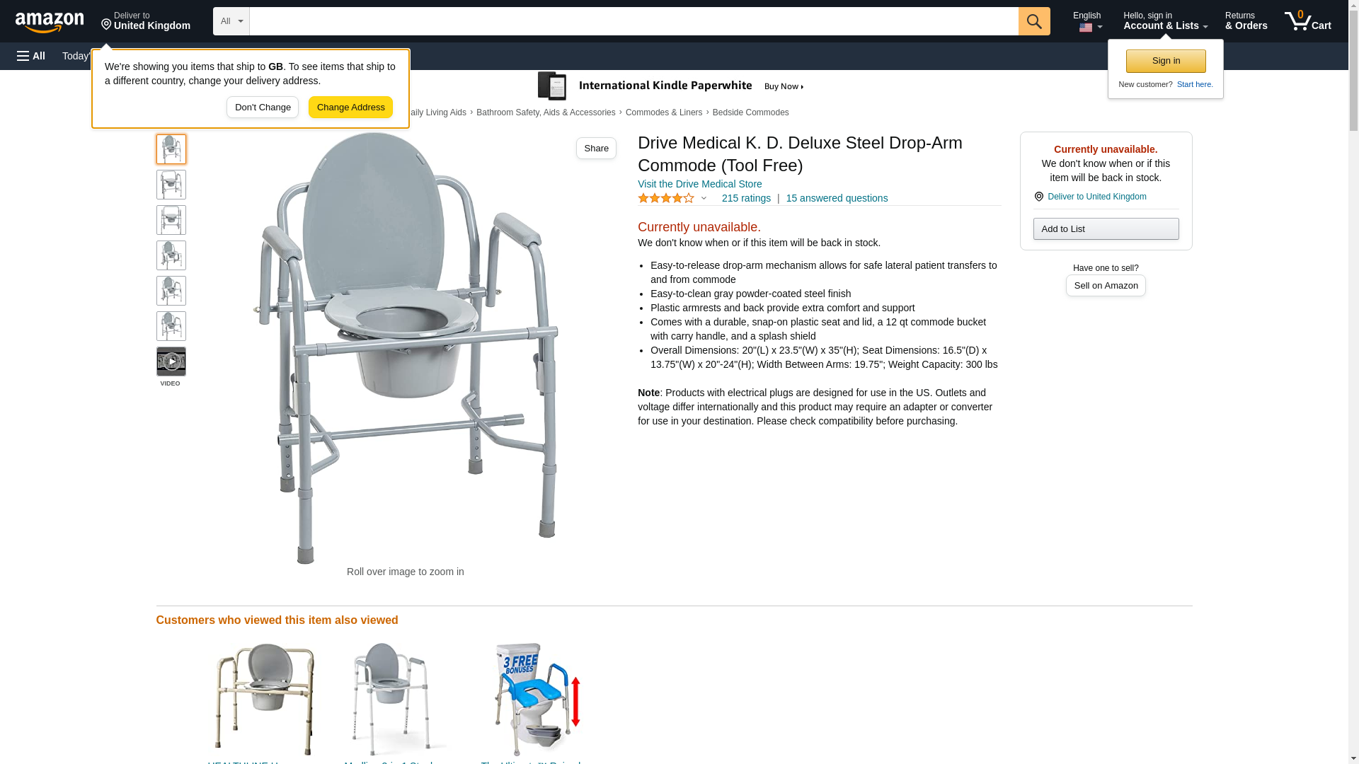Open the All hamburger menu
Image resolution: width=1359 pixels, height=764 pixels.
click(x=31, y=56)
